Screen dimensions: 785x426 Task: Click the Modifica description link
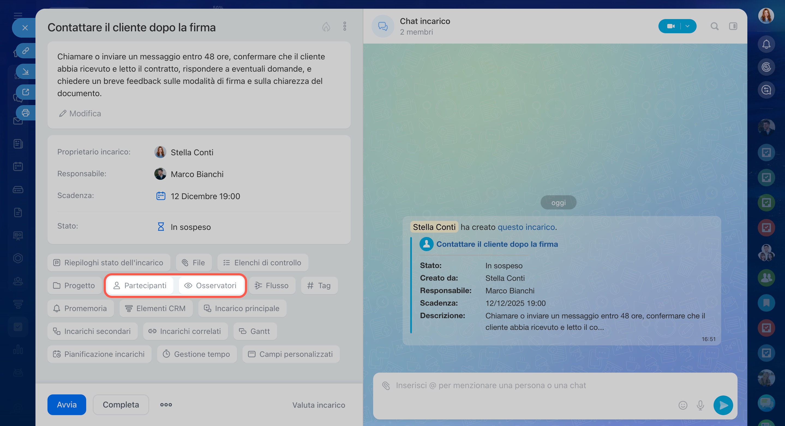[80, 114]
